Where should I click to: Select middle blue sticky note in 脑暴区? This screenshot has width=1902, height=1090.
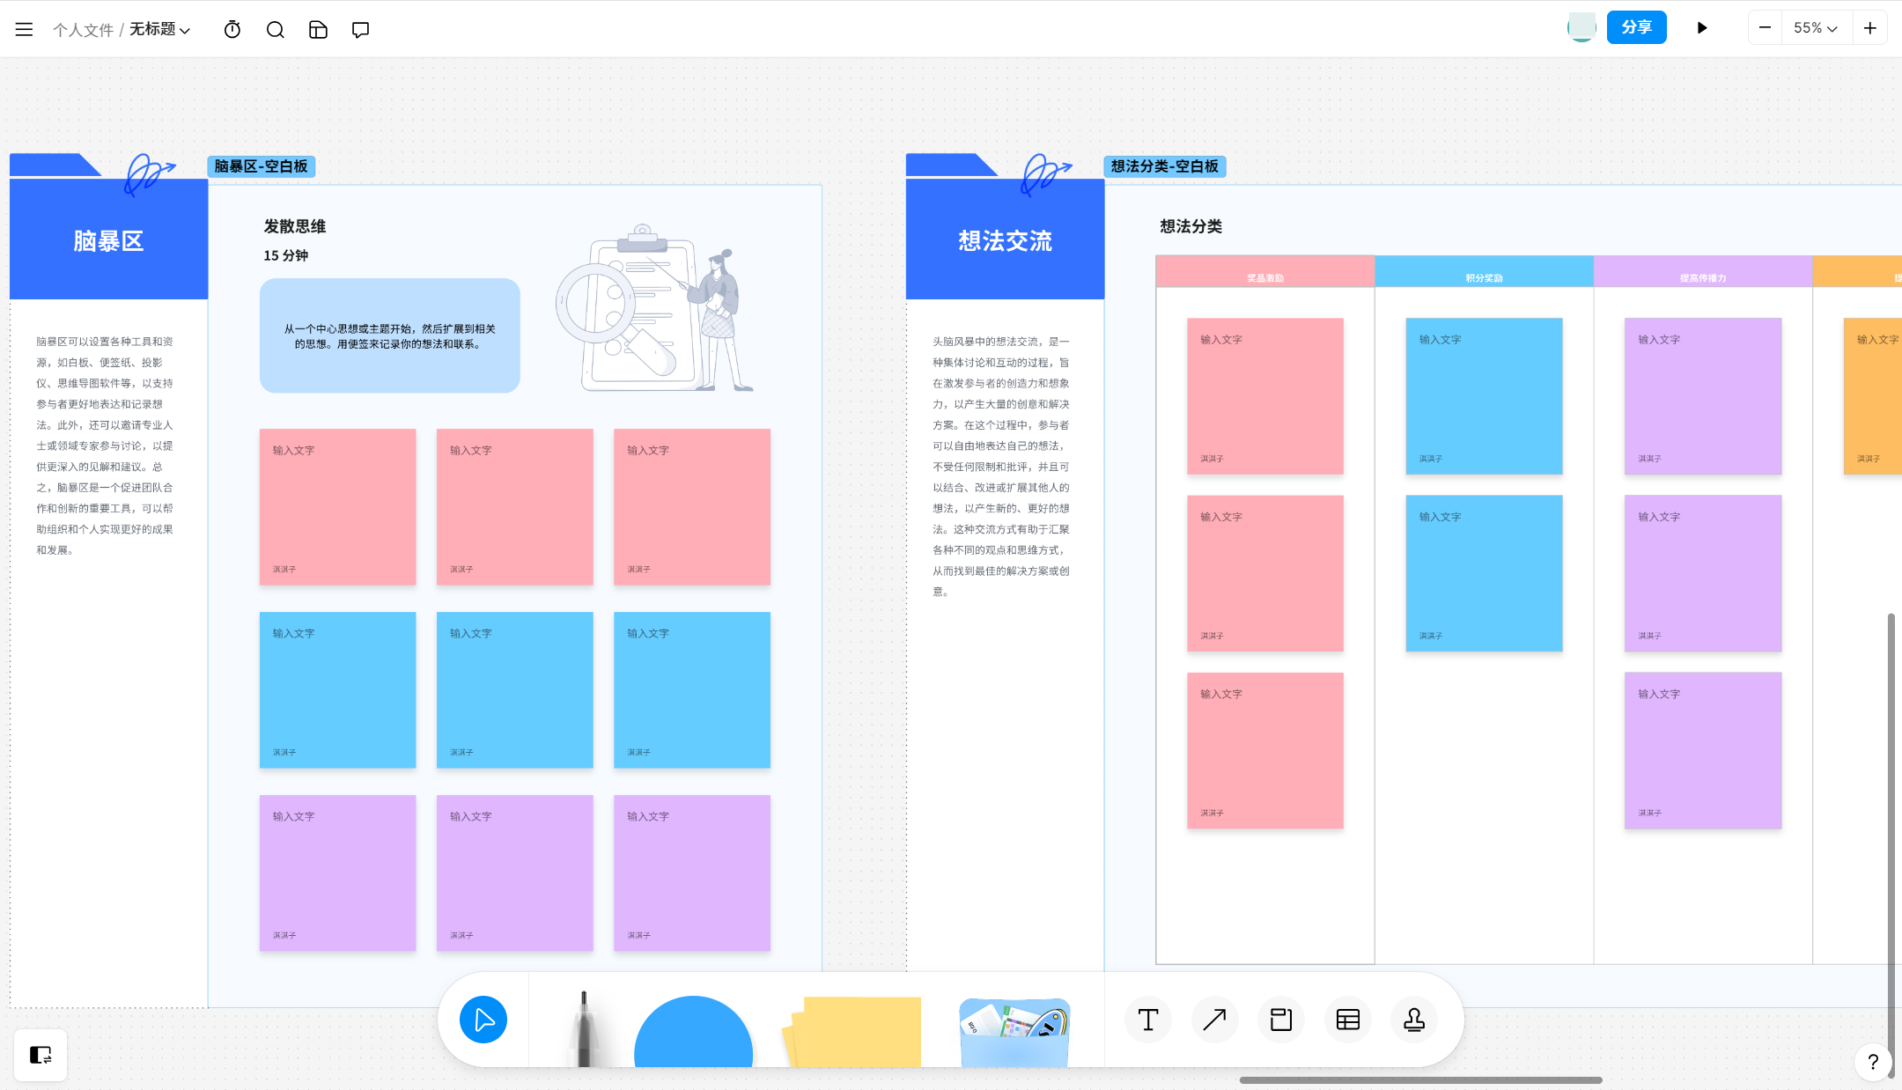(514, 690)
